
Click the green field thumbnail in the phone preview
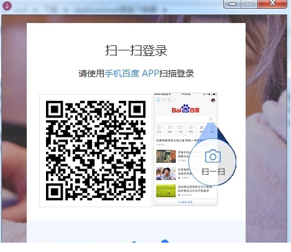point(166,190)
